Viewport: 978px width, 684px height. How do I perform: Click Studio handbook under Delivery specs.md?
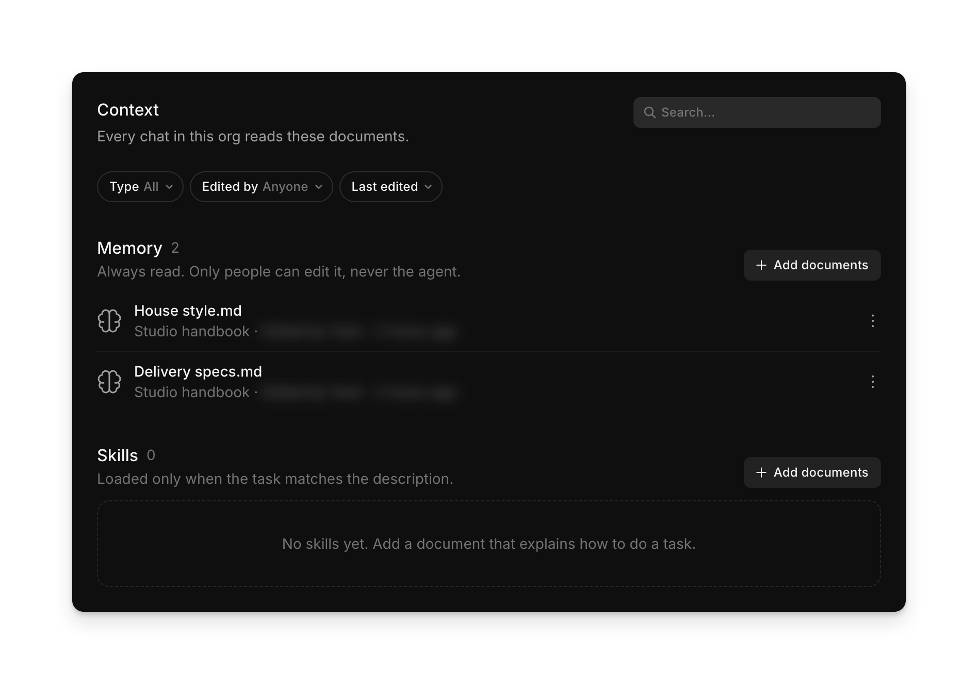tap(192, 392)
